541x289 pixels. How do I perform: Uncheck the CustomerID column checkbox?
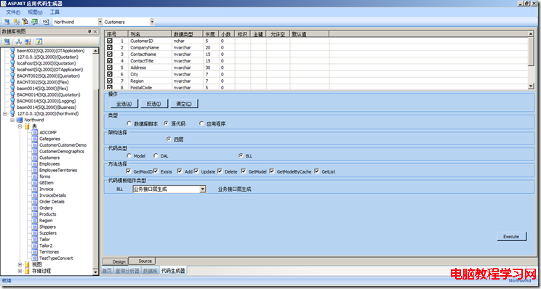(x=110, y=41)
